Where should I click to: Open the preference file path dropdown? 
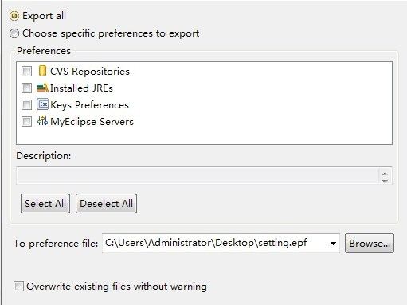[x=333, y=244]
